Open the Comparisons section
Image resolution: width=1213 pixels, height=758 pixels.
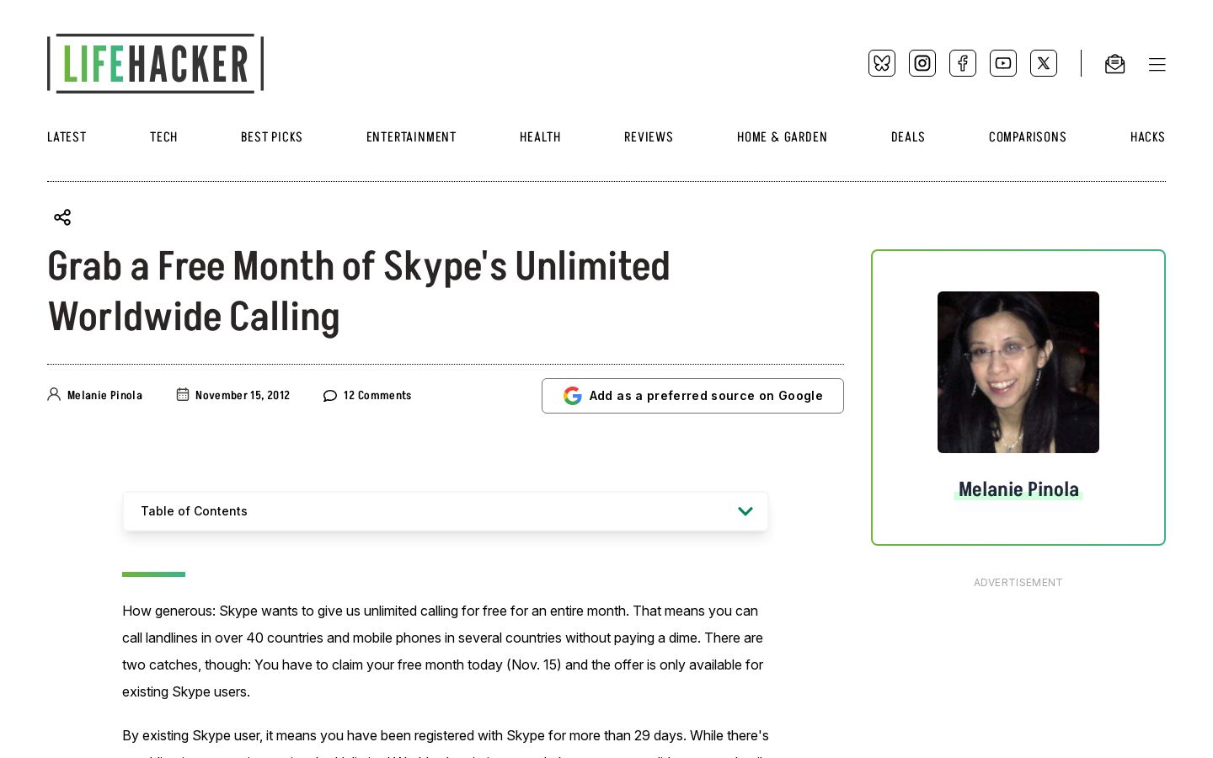point(1028,137)
